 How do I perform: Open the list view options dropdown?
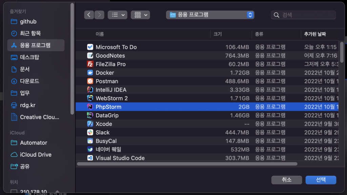click(x=118, y=15)
